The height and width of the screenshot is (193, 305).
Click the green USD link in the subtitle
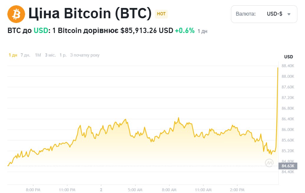[x=41, y=31]
